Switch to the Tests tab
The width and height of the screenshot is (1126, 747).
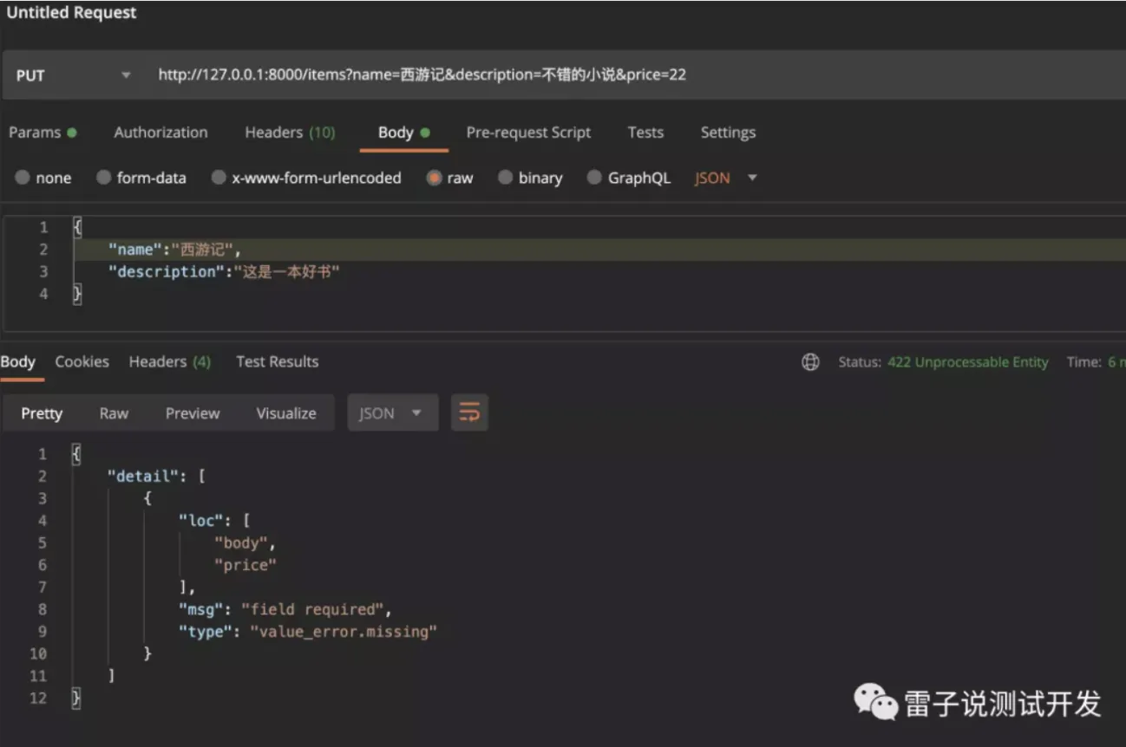[645, 133]
